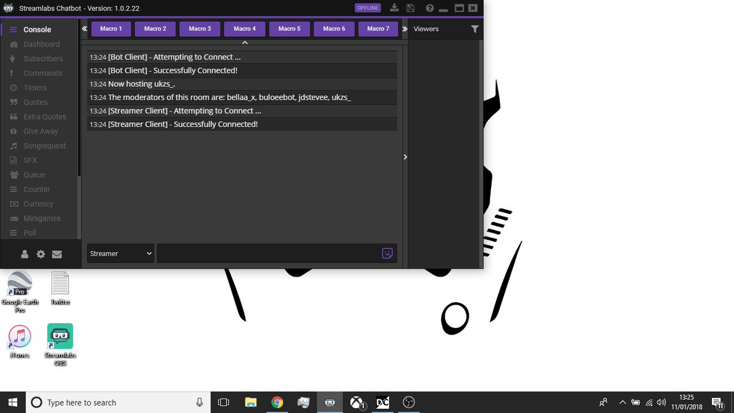The image size is (734, 413).
Task: Open Xbox app from taskbar
Action: click(x=357, y=403)
